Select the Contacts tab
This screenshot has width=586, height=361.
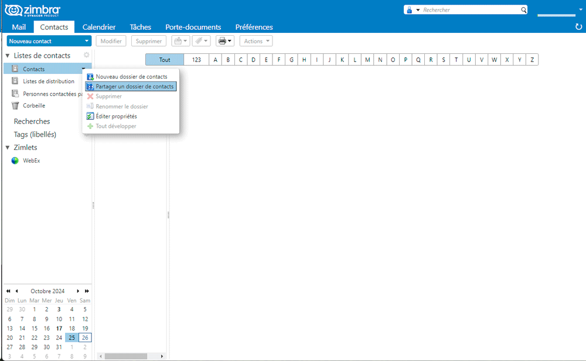pos(54,27)
